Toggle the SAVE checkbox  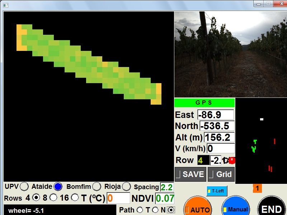coord(178,175)
